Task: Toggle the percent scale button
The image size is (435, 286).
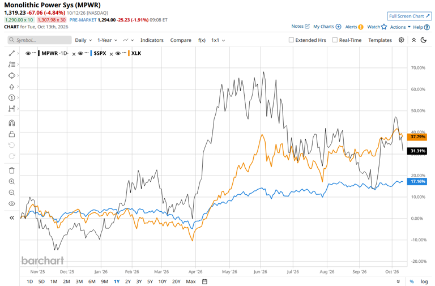Action: pyautogui.click(x=412, y=281)
